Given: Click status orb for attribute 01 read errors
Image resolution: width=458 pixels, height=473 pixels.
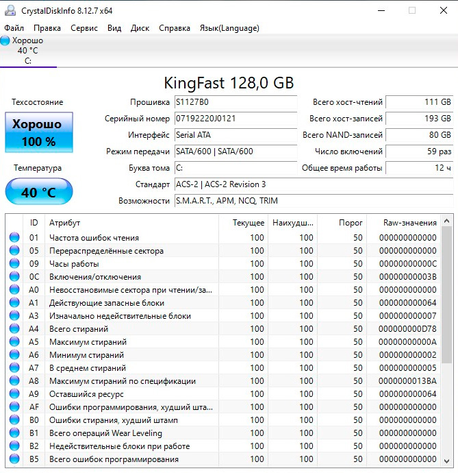Looking at the screenshot, I should pos(14,238).
